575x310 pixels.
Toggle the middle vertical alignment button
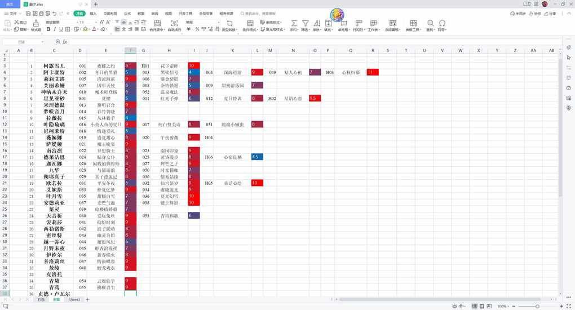pyautogui.click(x=123, y=23)
